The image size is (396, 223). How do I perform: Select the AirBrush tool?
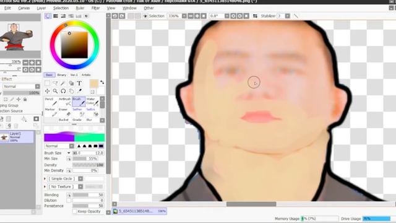tap(65, 102)
